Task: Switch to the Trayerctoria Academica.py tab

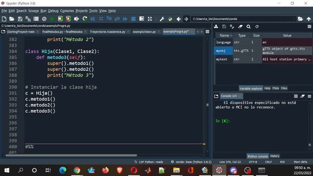Action: (108, 32)
